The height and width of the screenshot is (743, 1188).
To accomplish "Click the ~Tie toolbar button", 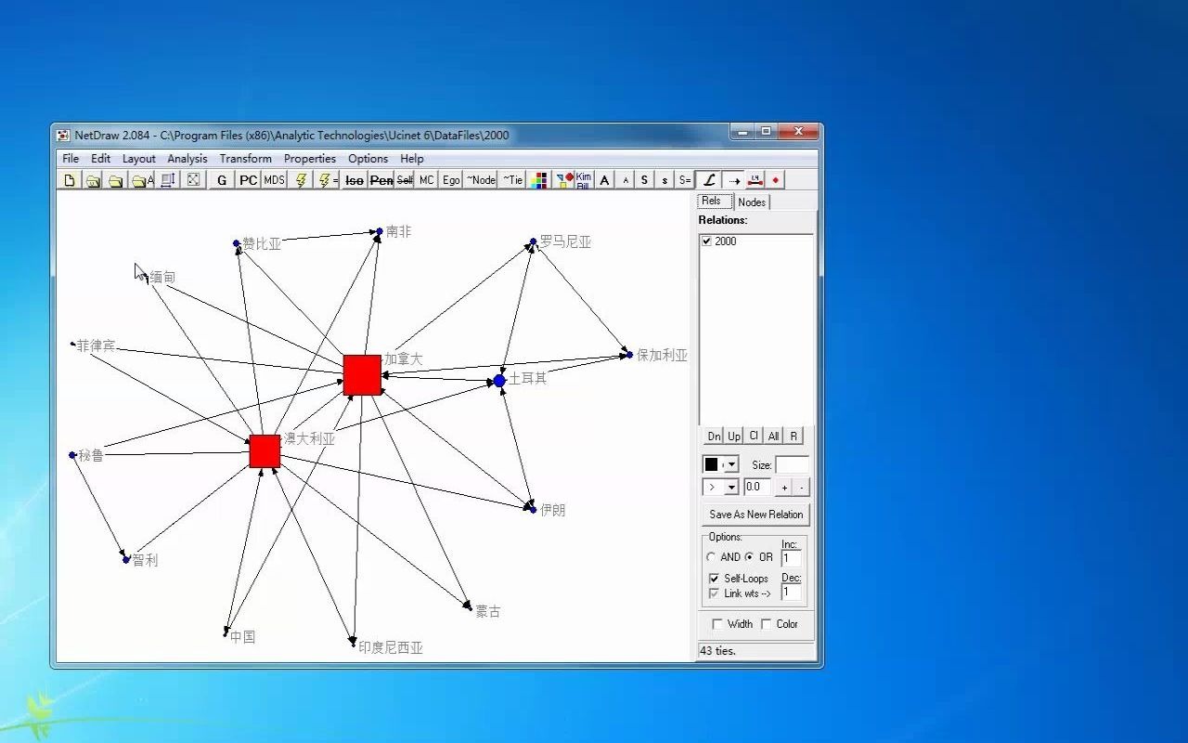I will point(512,180).
